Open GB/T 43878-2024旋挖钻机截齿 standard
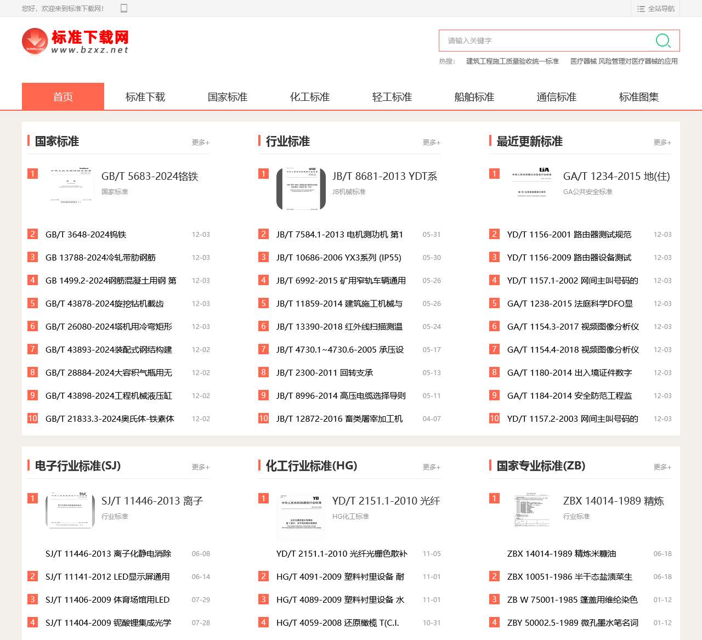This screenshot has height=640, width=702. 105,304
